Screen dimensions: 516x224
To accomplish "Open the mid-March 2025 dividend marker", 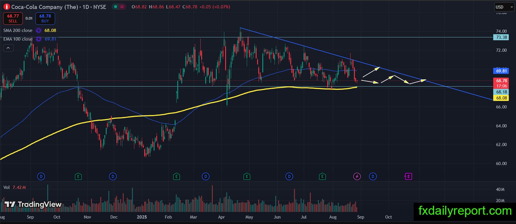I will coord(206,176).
